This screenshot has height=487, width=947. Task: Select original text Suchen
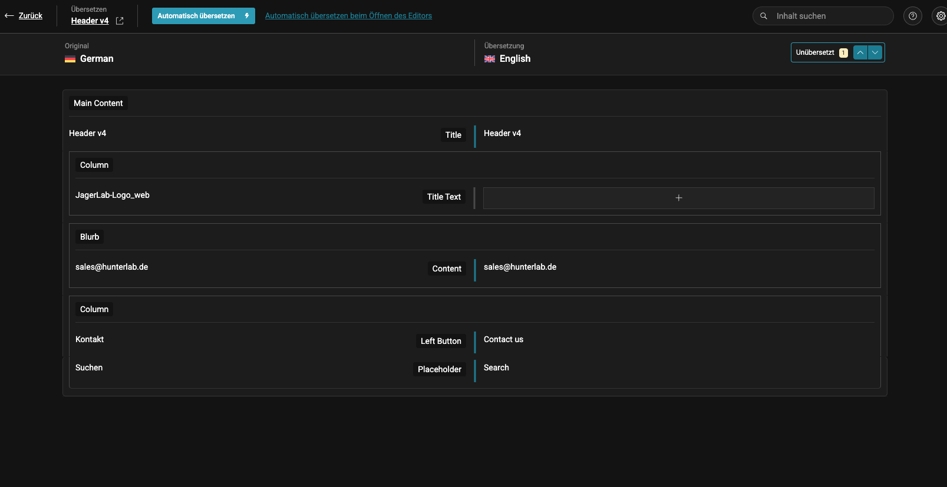point(89,367)
